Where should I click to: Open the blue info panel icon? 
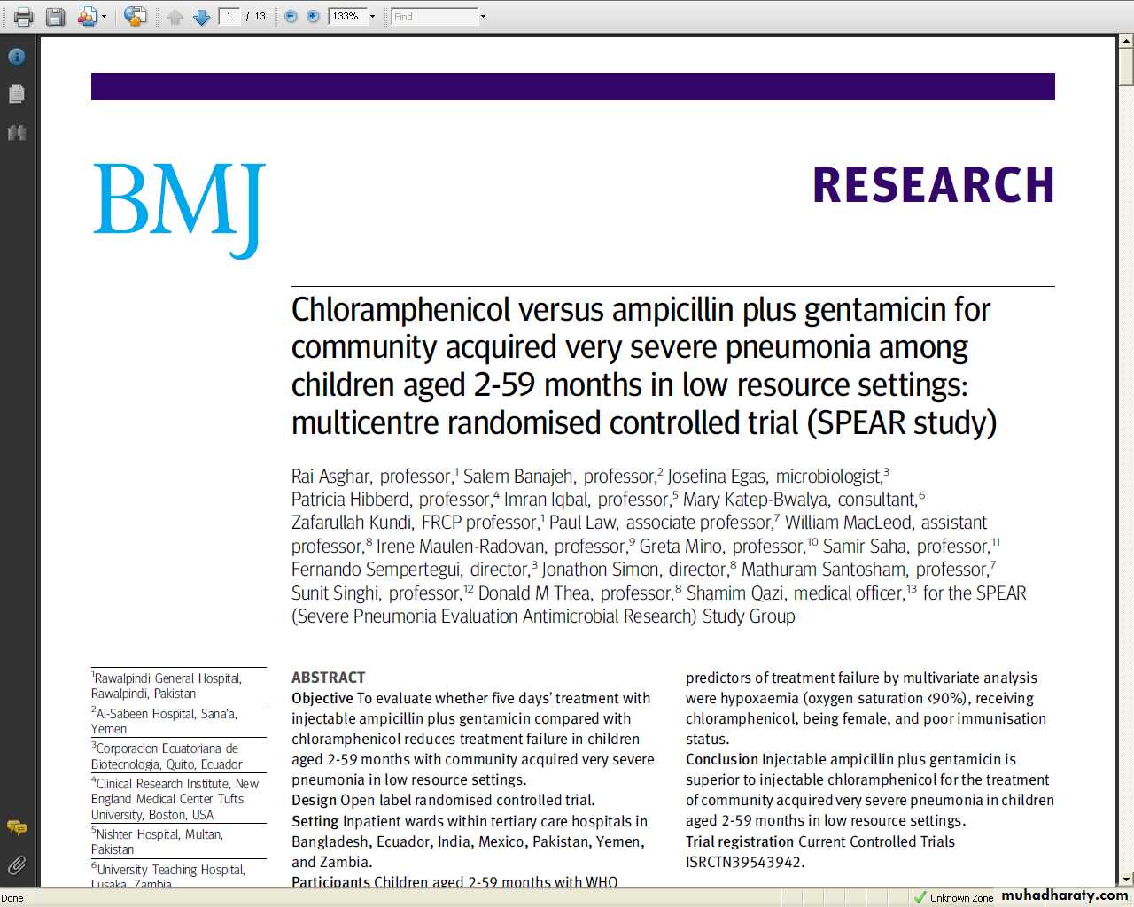(16, 57)
